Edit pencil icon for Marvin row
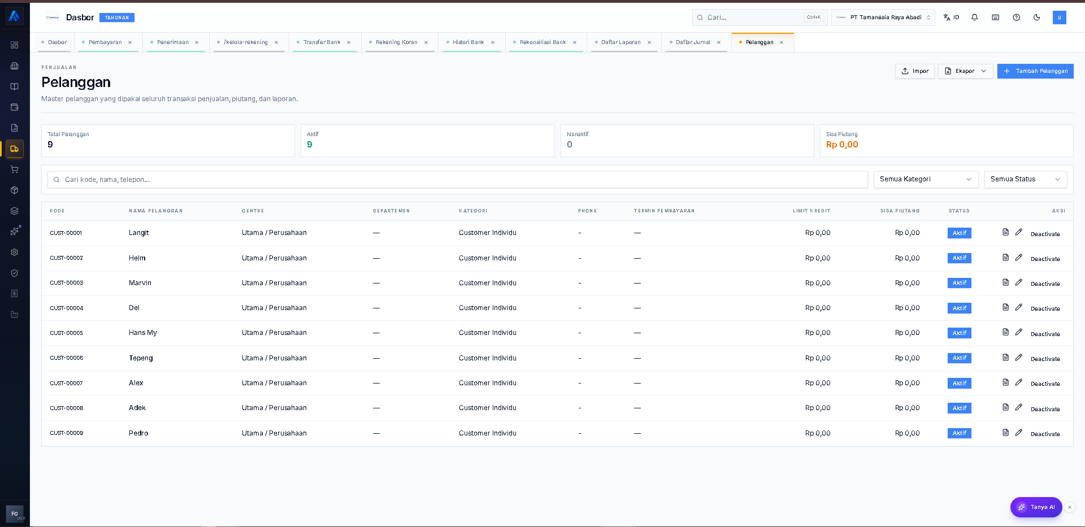This screenshot has width=1085, height=527. pos(1018,282)
